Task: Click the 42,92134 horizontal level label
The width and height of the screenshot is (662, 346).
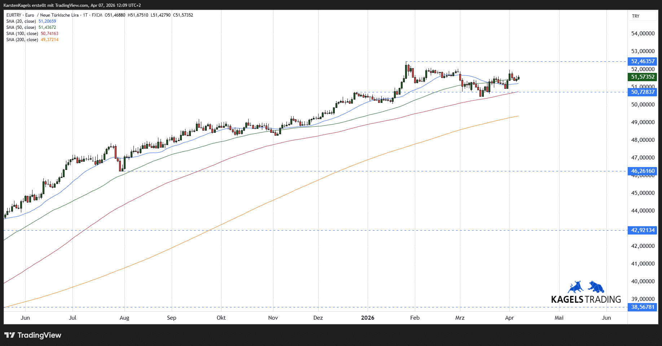Action: [x=643, y=230]
